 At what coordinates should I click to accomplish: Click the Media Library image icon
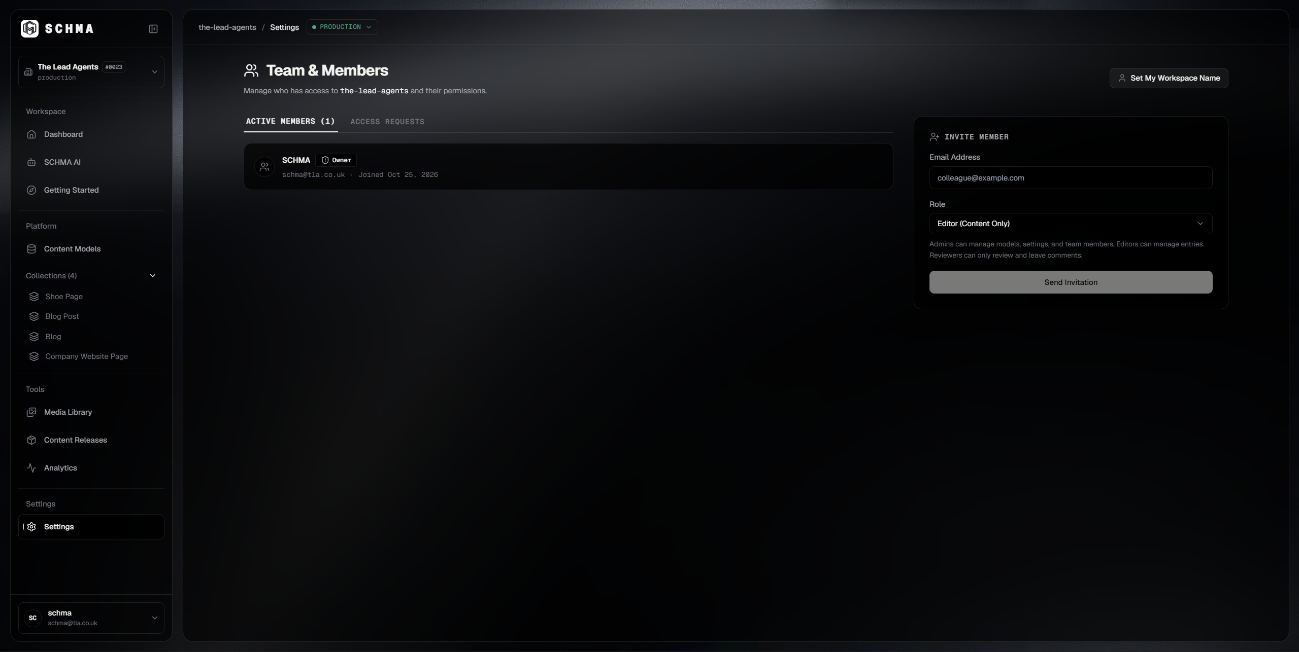coord(31,412)
